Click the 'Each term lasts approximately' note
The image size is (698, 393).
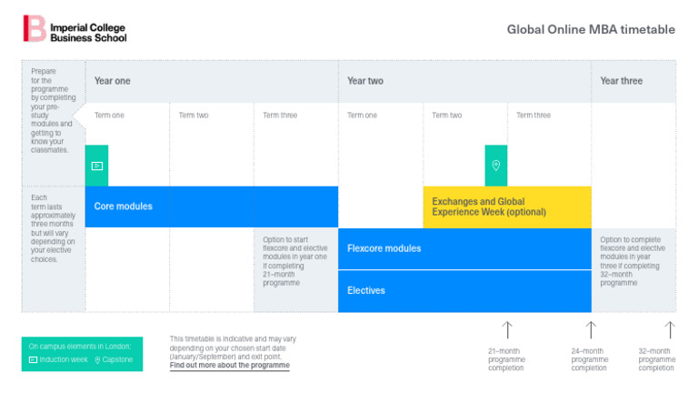53,228
